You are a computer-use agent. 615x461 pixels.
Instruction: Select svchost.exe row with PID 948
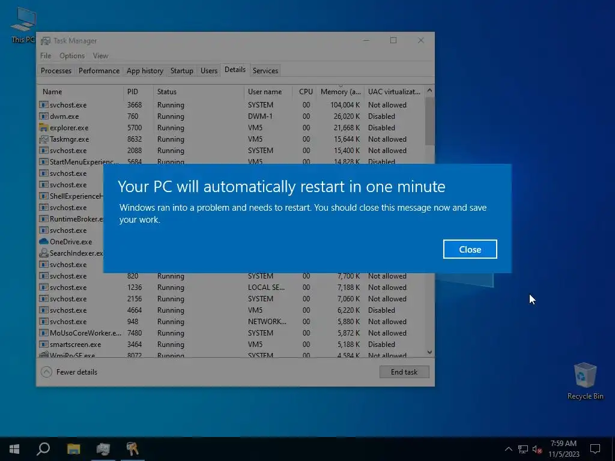[231, 322]
